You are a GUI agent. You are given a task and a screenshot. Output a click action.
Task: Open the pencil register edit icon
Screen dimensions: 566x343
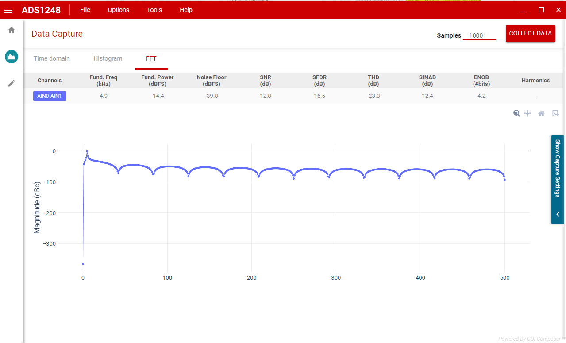pos(12,83)
